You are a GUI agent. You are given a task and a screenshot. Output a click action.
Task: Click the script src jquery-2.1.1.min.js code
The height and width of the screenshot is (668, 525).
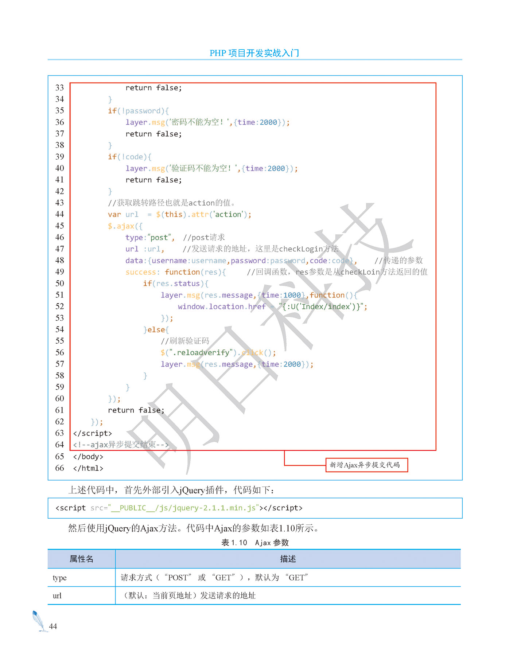[179, 508]
